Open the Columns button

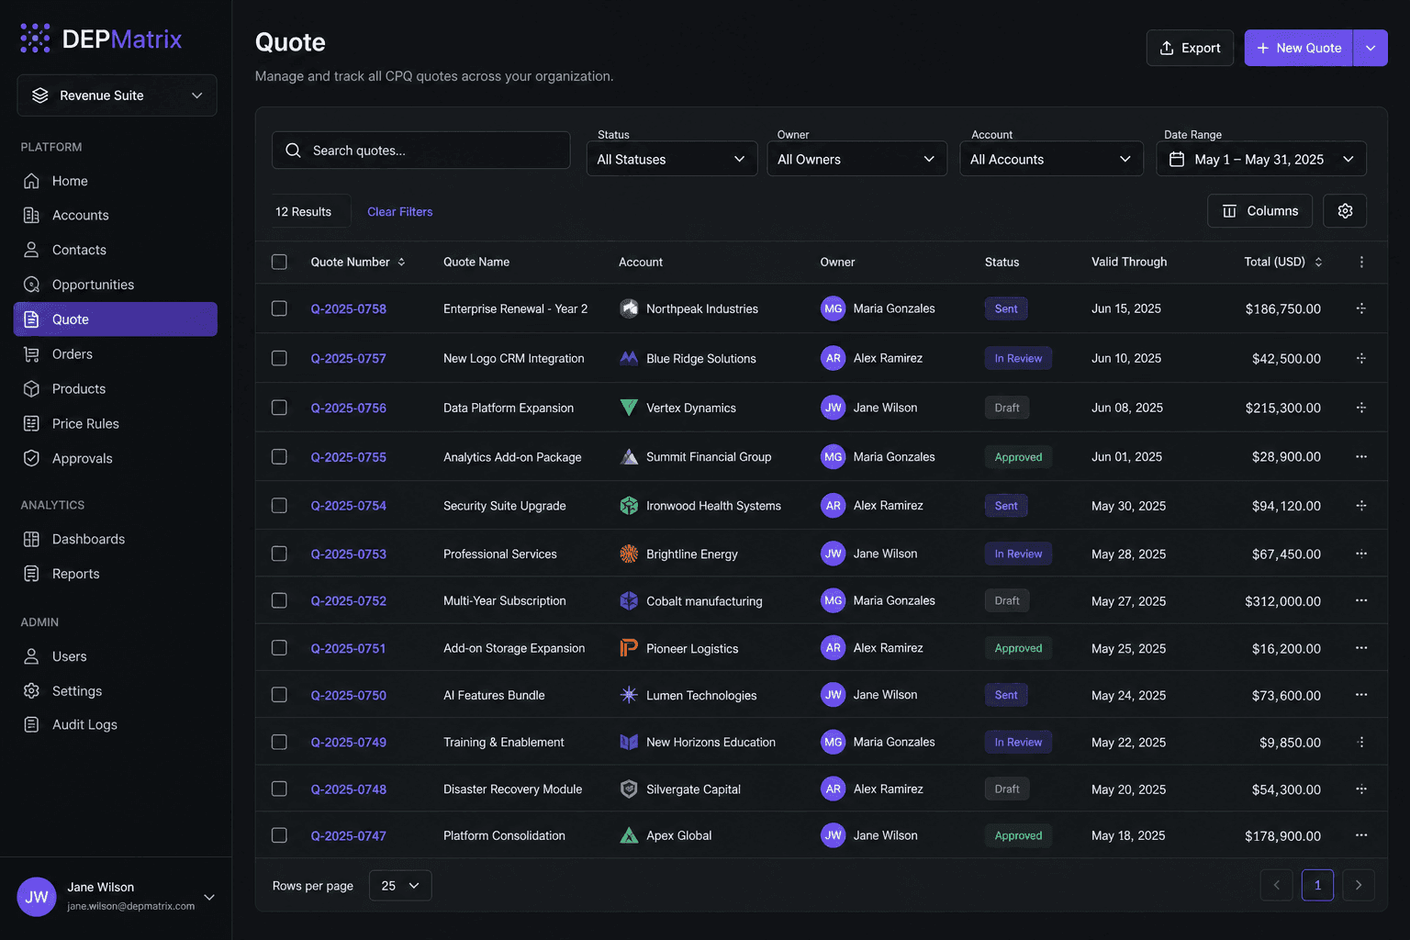tap(1259, 211)
